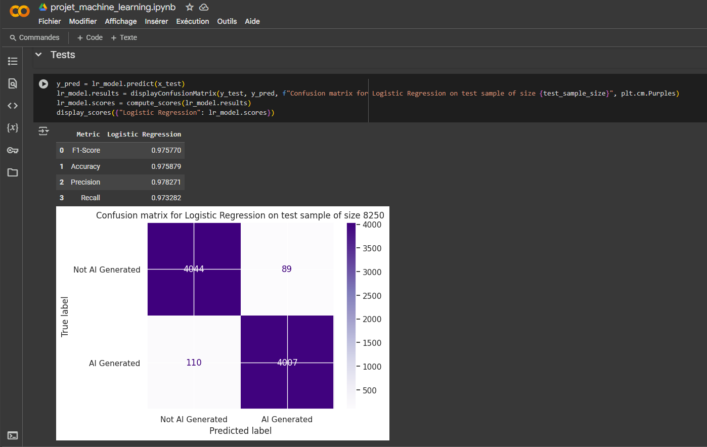
Task: Open the Commandes search palette
Action: [x=34, y=37]
